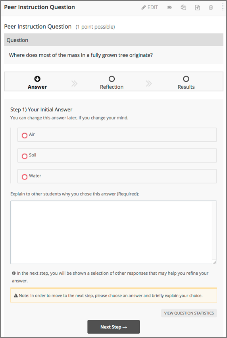Screen dimensions: 227x338
Task: Select the Water radio option
Action: pyautogui.click(x=25, y=177)
